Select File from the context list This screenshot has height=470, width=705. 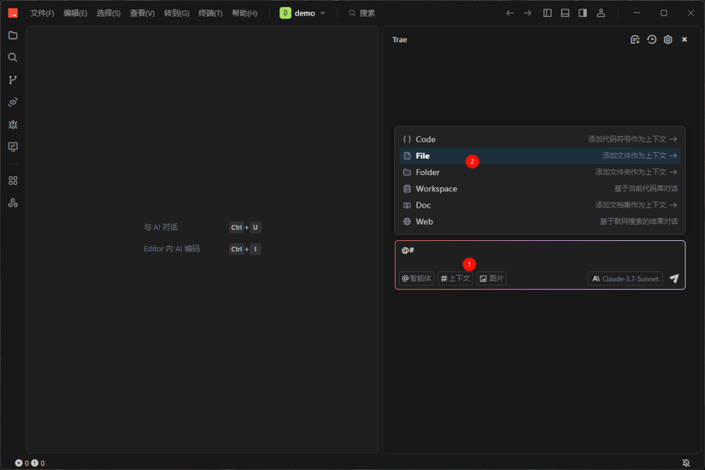click(x=423, y=156)
